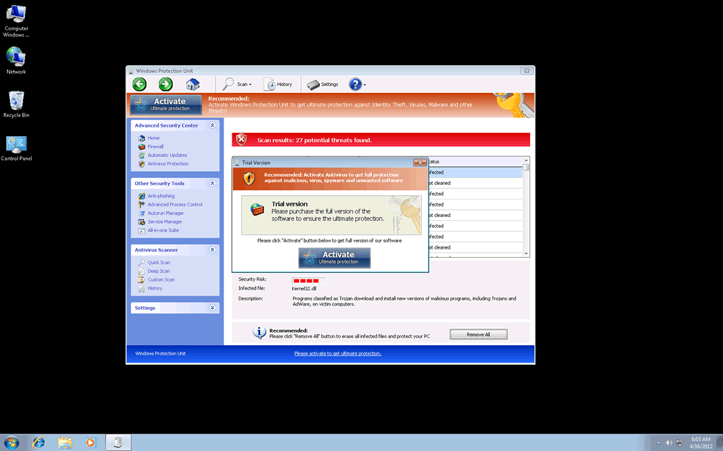
Task: Open the History toolbar item
Action: 278,85
